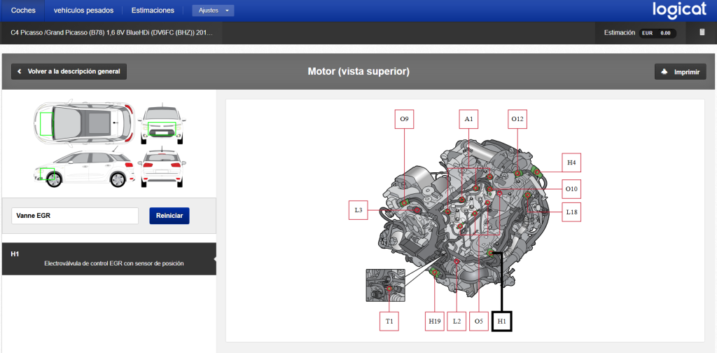This screenshot has width=717, height=353.
Task: Switch to vehículos pesados tab
Action: tap(83, 11)
